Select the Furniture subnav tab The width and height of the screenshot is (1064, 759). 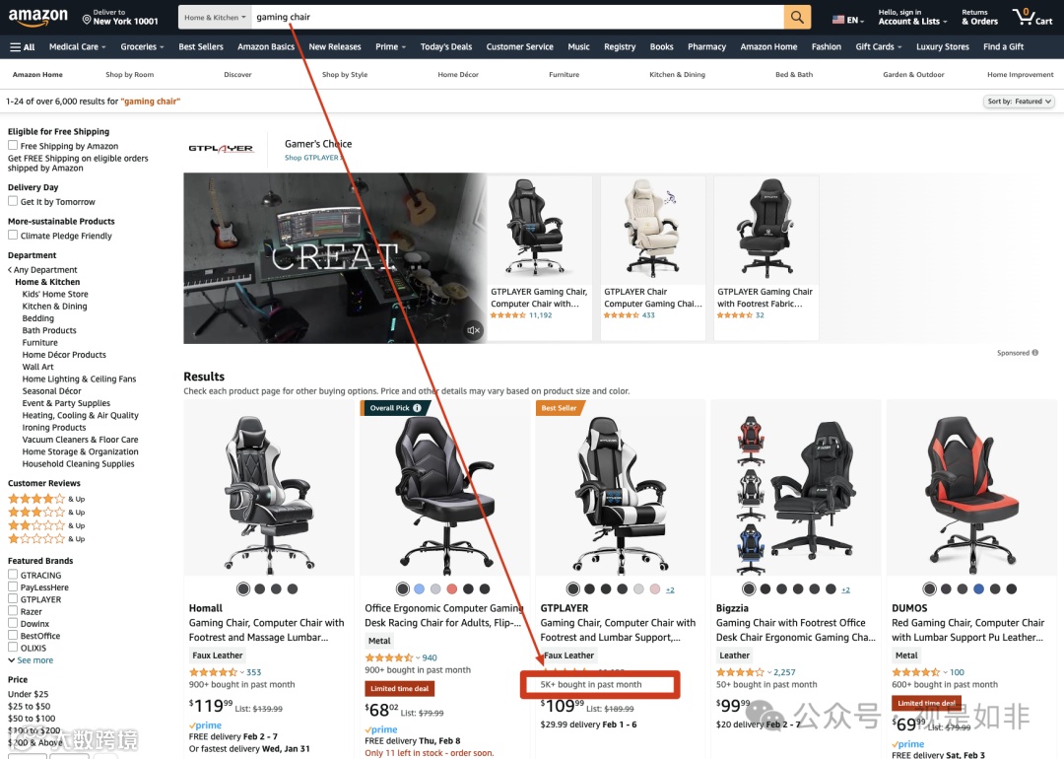point(564,75)
